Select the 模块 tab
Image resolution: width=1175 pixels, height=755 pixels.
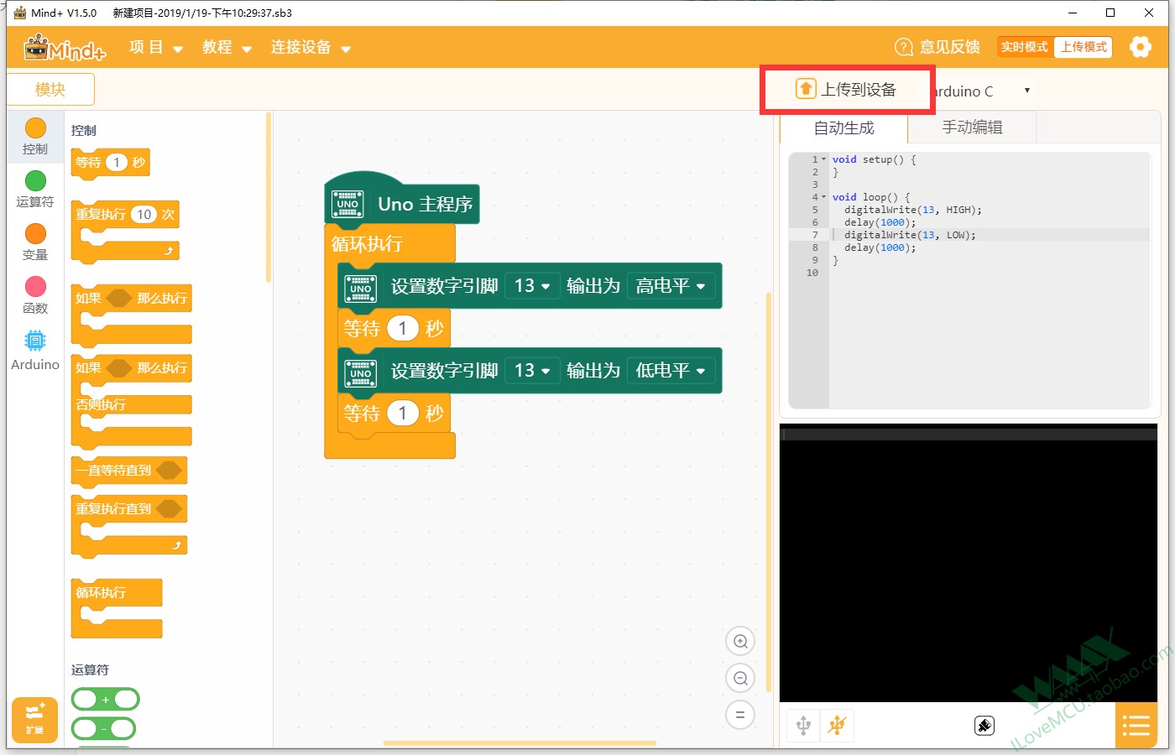click(50, 89)
